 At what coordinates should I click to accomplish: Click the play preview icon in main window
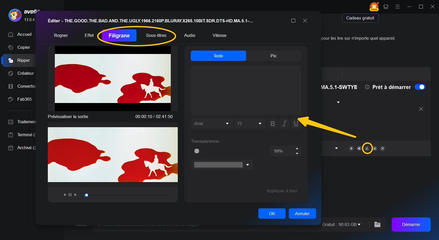pos(351,148)
